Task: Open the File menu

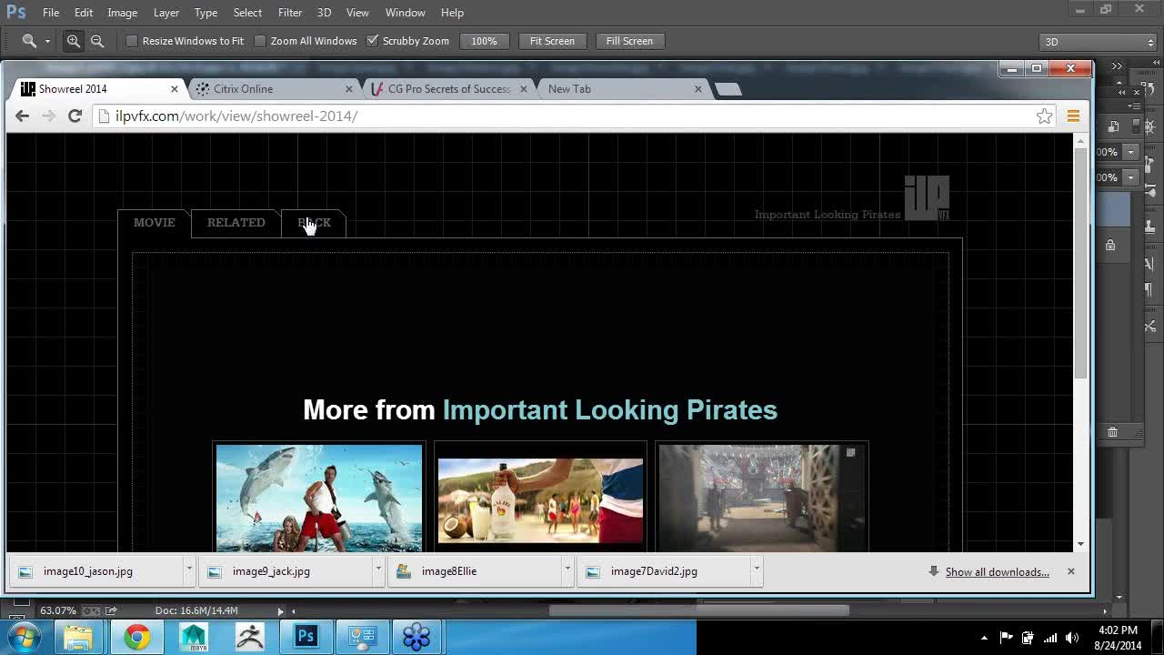Action: (51, 12)
